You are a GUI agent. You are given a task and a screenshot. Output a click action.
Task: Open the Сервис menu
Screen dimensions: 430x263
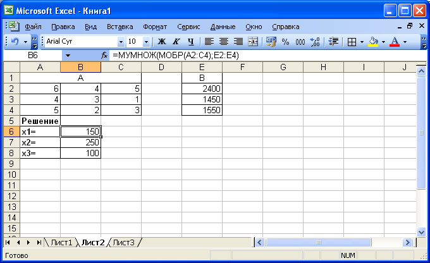[x=188, y=27]
